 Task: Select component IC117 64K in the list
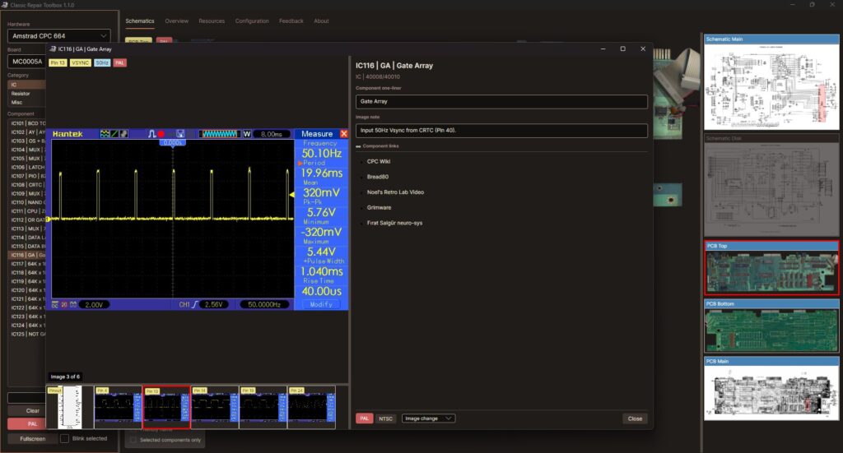click(x=28, y=264)
